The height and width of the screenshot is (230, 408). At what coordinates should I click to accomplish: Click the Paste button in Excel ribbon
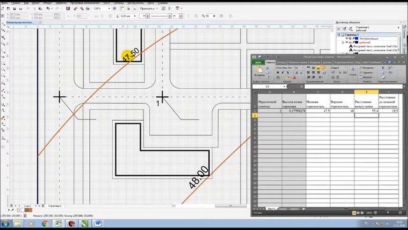(259, 72)
